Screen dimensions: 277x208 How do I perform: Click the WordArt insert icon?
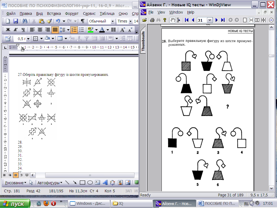[105, 183]
